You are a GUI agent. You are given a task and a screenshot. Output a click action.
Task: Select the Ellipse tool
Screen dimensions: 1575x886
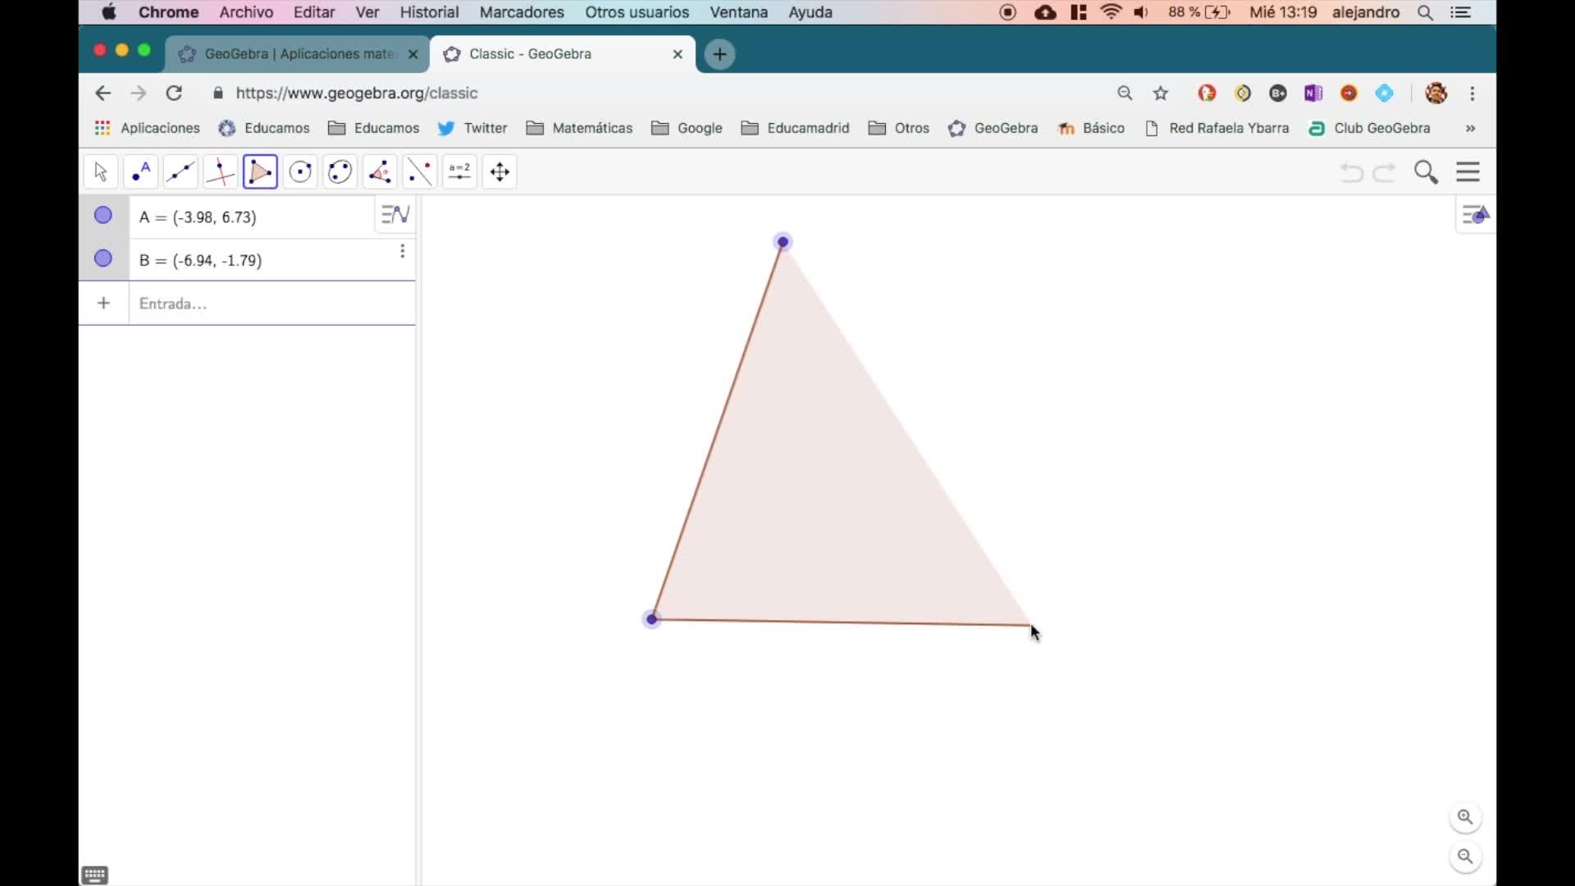coord(340,172)
